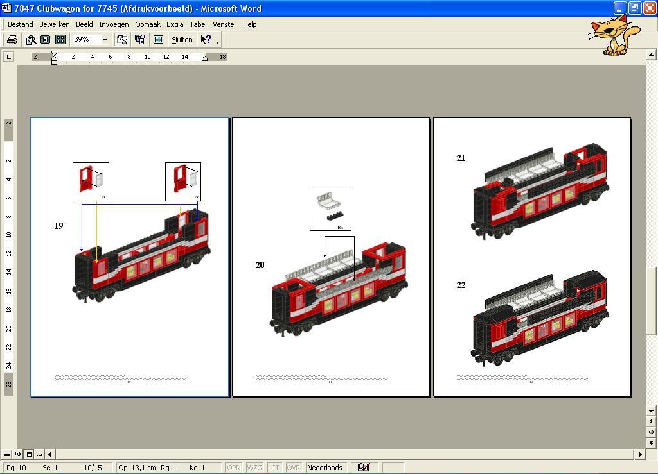Image resolution: width=658 pixels, height=474 pixels.
Task: Click the right indent marker on ruler
Action: [x=204, y=58]
